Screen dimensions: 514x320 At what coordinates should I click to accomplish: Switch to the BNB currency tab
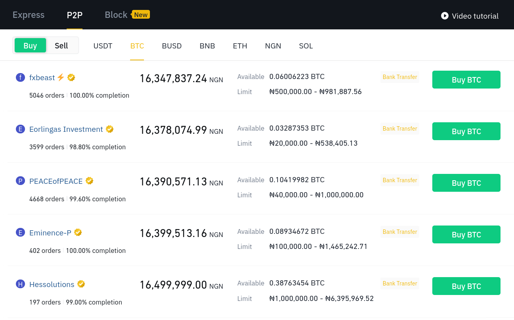207,46
